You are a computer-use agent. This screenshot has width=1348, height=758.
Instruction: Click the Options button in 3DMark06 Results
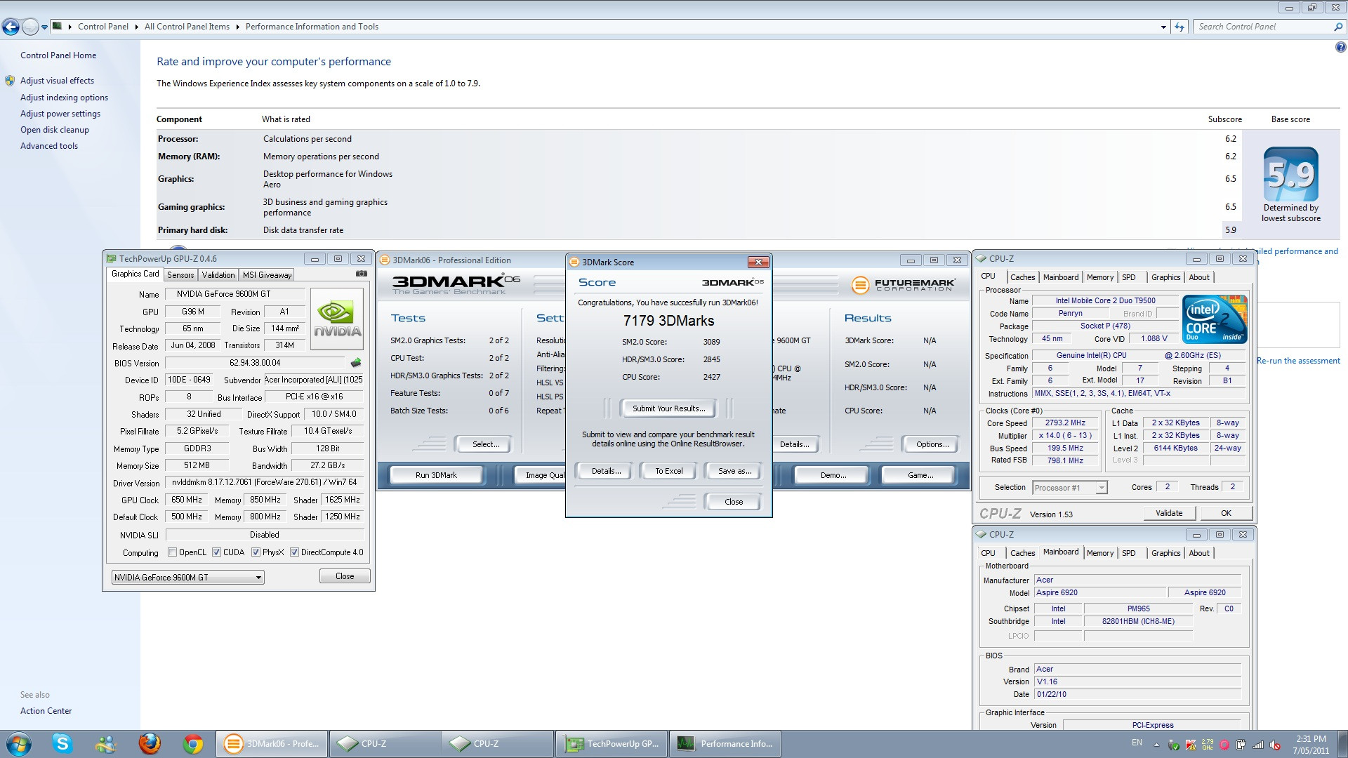(932, 444)
